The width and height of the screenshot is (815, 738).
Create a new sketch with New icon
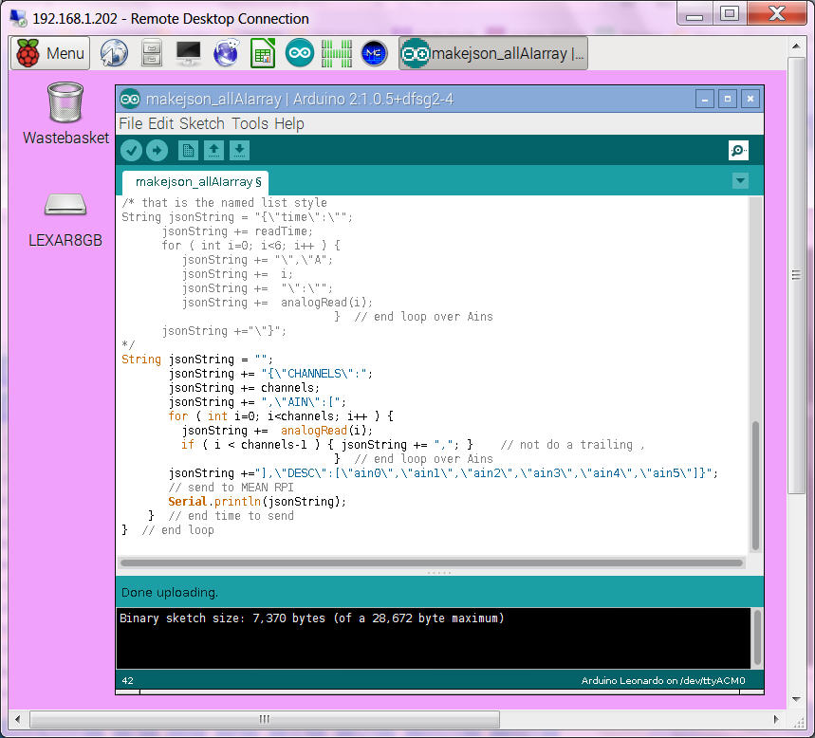189,150
